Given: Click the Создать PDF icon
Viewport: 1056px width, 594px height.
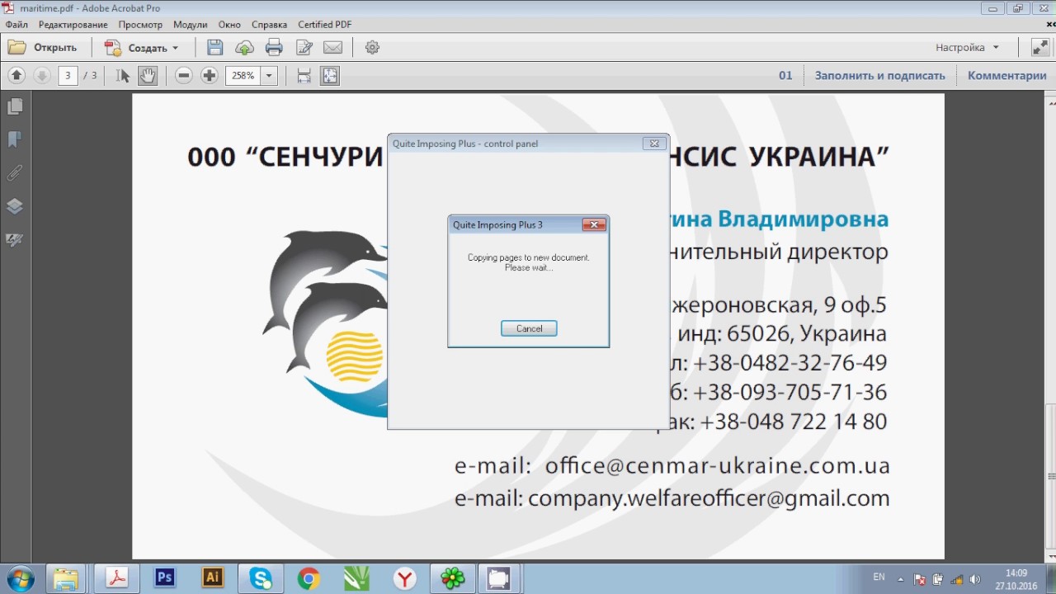Looking at the screenshot, I should click(112, 47).
